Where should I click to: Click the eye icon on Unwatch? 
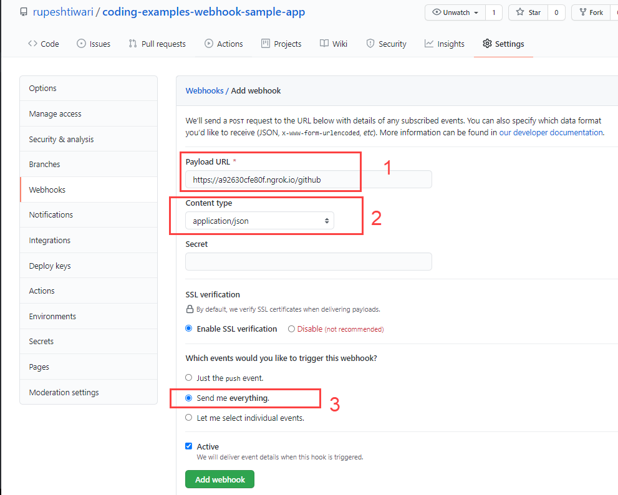coord(437,12)
